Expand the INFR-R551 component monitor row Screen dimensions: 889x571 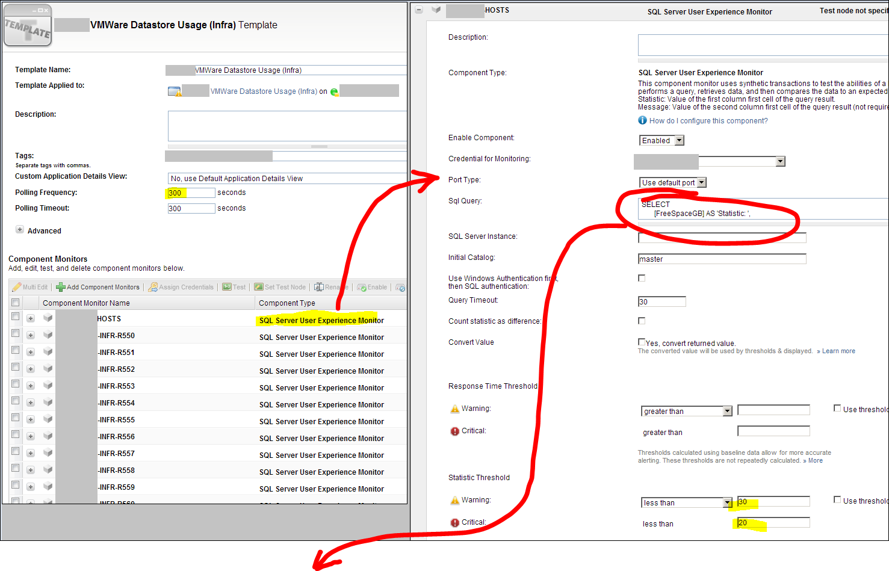(31, 352)
